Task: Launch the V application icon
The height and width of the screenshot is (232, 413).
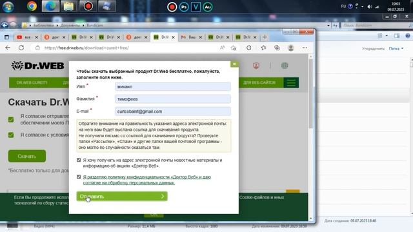Action: click(x=196, y=7)
